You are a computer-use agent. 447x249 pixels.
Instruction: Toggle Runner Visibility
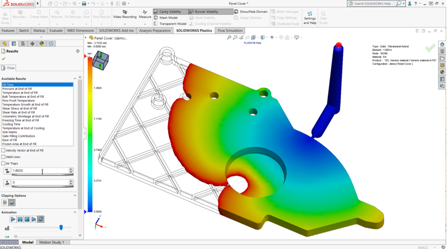(211, 12)
